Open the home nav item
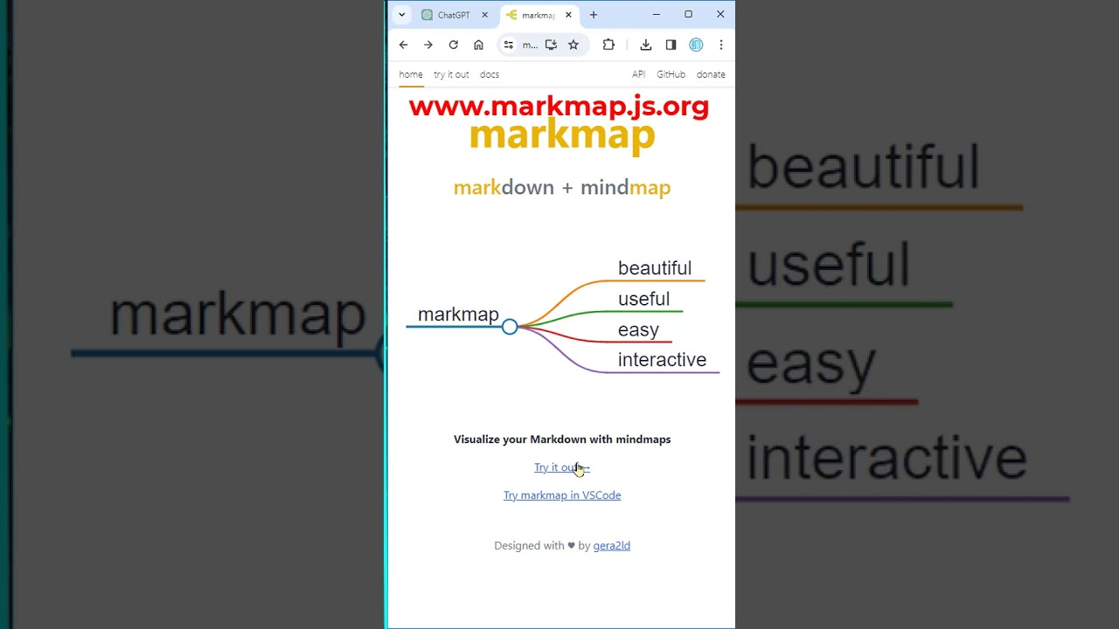 [x=411, y=74]
